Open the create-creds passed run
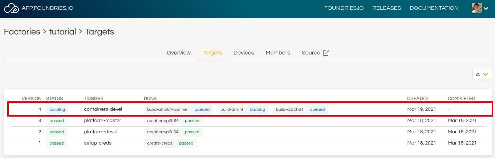 170,143
